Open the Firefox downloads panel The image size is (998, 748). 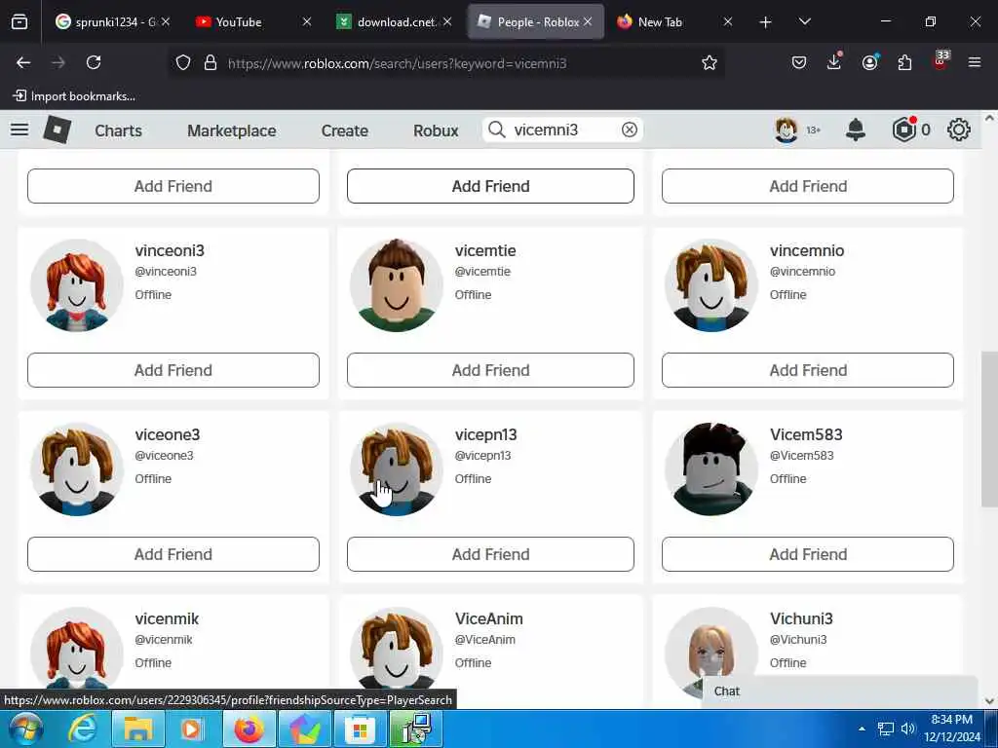(x=834, y=61)
